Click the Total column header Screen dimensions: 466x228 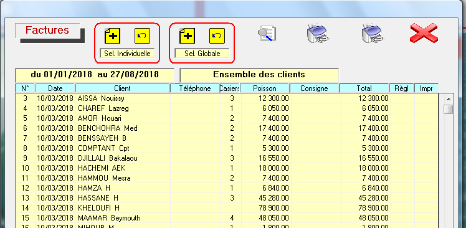tap(364, 88)
